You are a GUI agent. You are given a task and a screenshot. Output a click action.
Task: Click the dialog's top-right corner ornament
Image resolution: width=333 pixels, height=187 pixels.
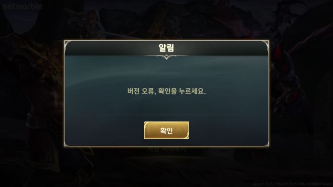pos(265,44)
